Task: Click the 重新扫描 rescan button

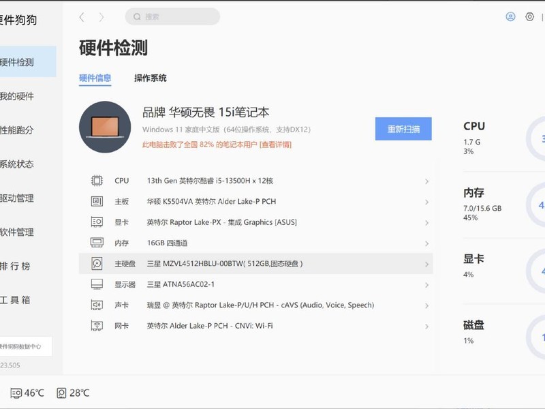Action: click(x=403, y=129)
